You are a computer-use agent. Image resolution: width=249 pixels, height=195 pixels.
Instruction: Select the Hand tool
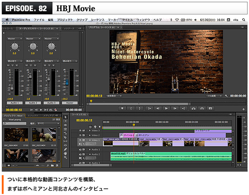pyautogui.click(x=65, y=153)
